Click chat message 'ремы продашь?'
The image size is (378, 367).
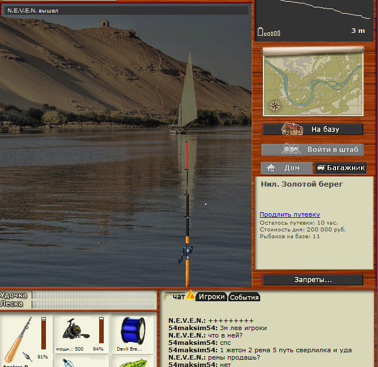234,357
